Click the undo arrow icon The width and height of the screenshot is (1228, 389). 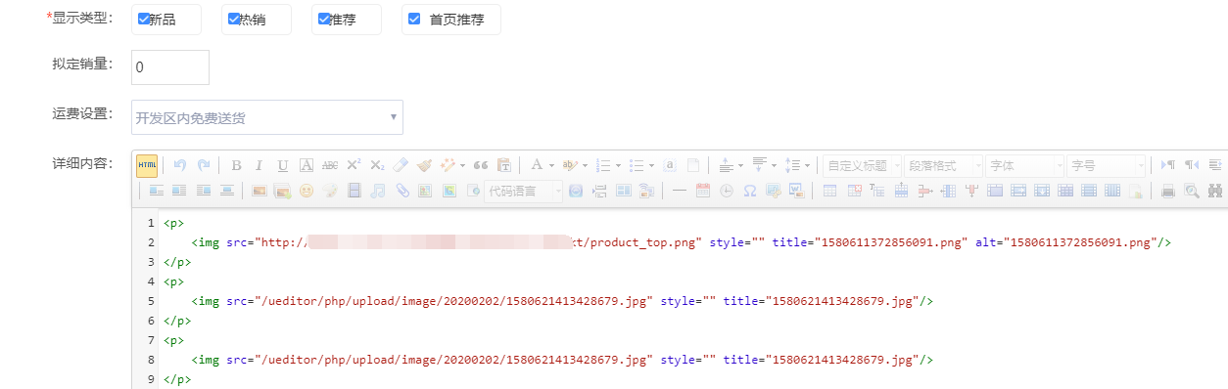[x=180, y=165]
